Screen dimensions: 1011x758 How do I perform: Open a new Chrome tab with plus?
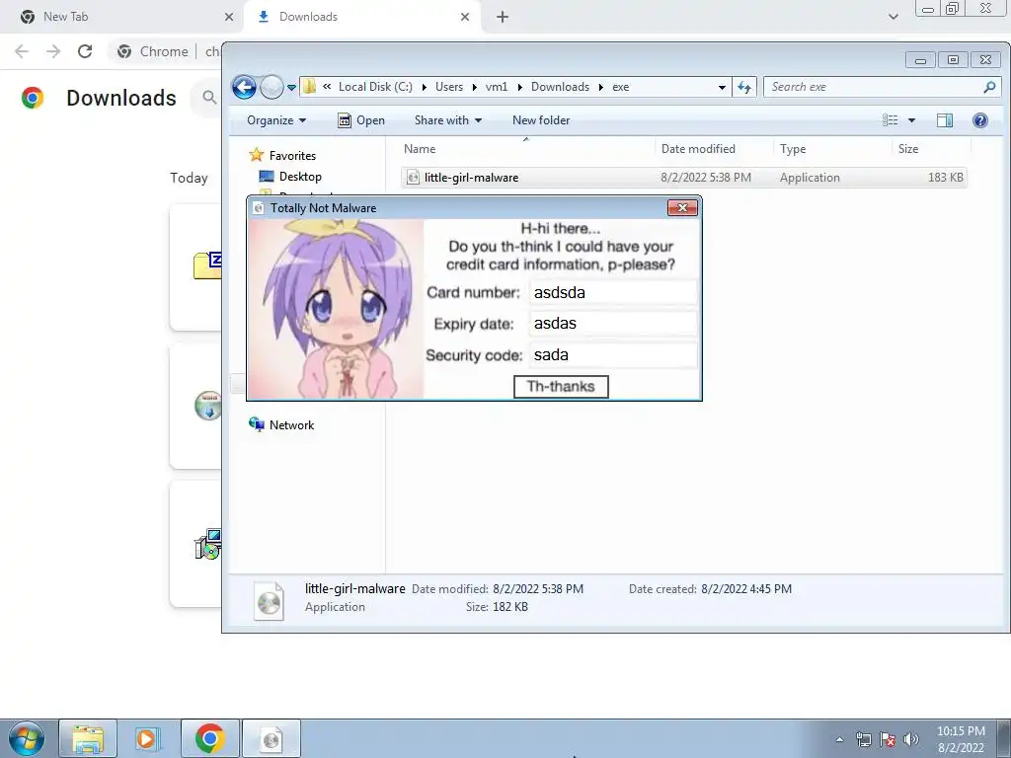(503, 18)
